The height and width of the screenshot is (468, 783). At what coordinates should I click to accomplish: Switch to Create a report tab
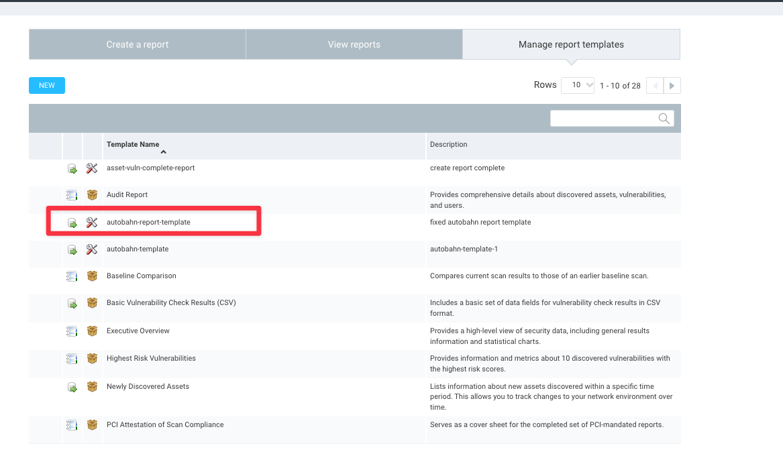click(138, 44)
